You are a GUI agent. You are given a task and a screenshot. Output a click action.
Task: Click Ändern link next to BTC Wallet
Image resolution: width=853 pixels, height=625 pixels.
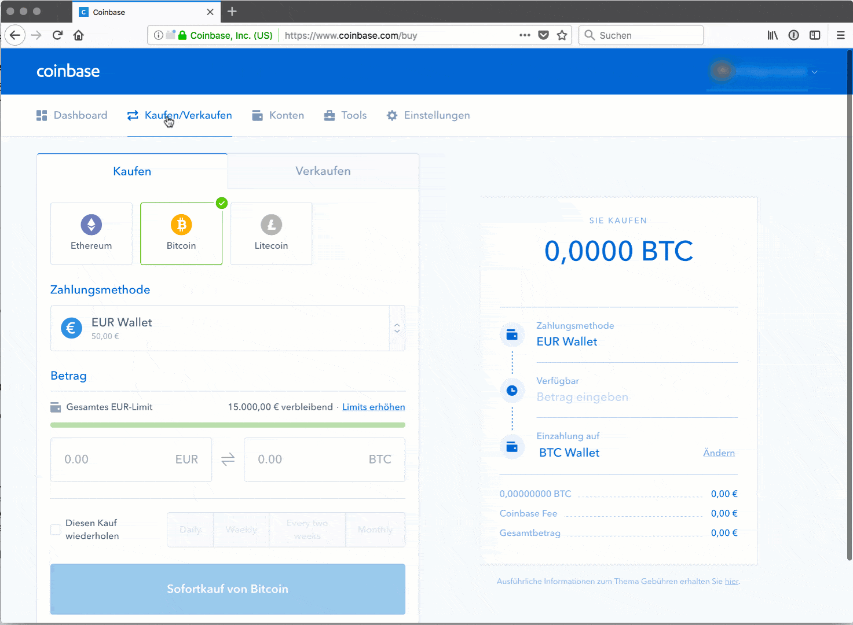point(719,453)
